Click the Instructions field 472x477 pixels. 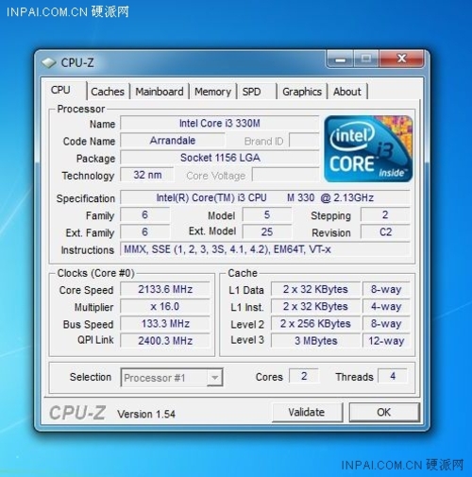tap(265, 249)
